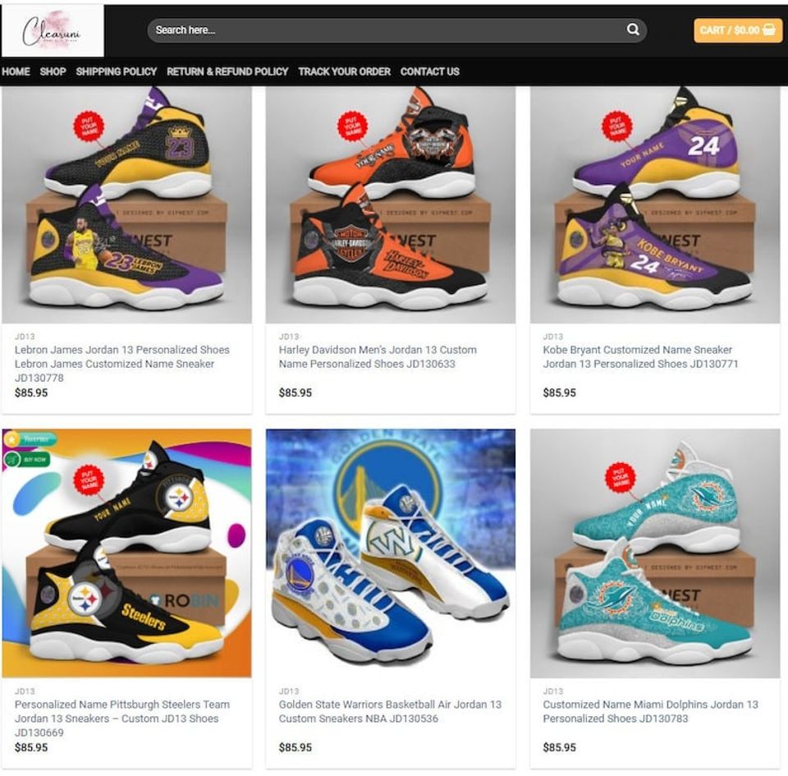Open RETURN & REFUND POLICY page
The image size is (788, 776).
(x=227, y=71)
